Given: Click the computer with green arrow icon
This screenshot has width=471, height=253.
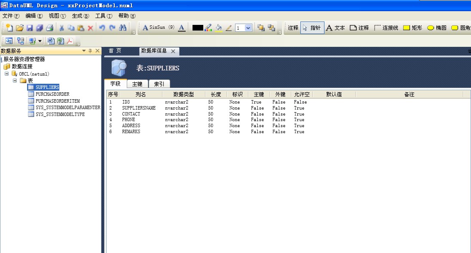Looking at the screenshot, I should 32,41.
